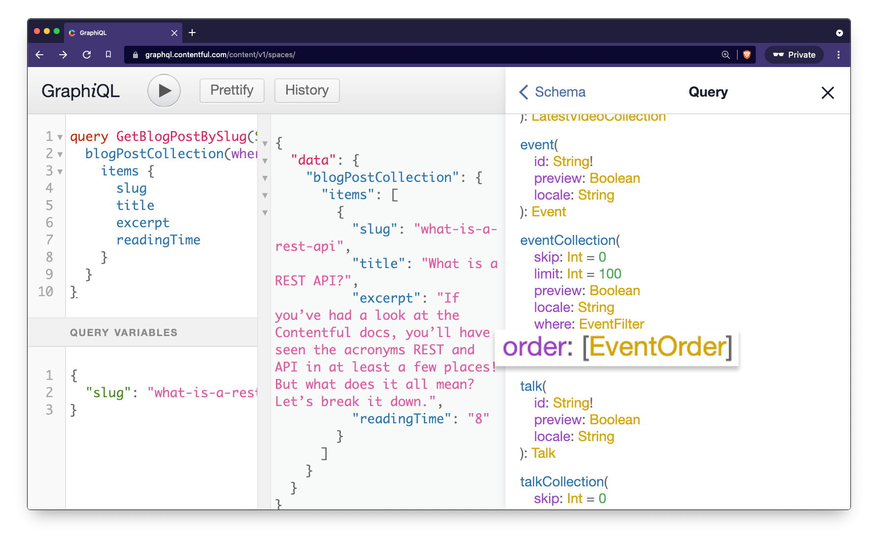Click the Private browsing button
The image size is (878, 546).
tap(794, 55)
